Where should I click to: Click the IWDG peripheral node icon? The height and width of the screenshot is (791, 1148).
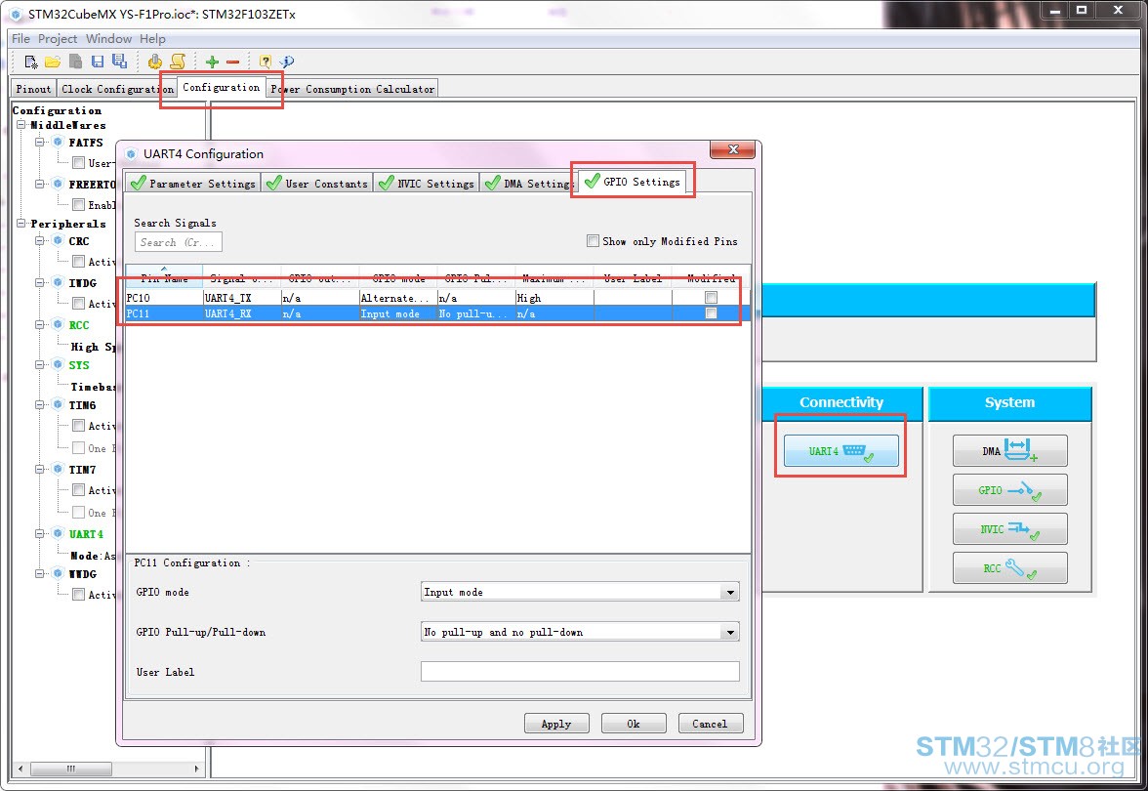pyautogui.click(x=58, y=283)
